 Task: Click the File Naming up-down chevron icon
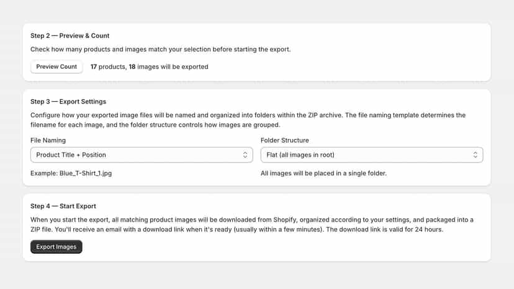245,154
